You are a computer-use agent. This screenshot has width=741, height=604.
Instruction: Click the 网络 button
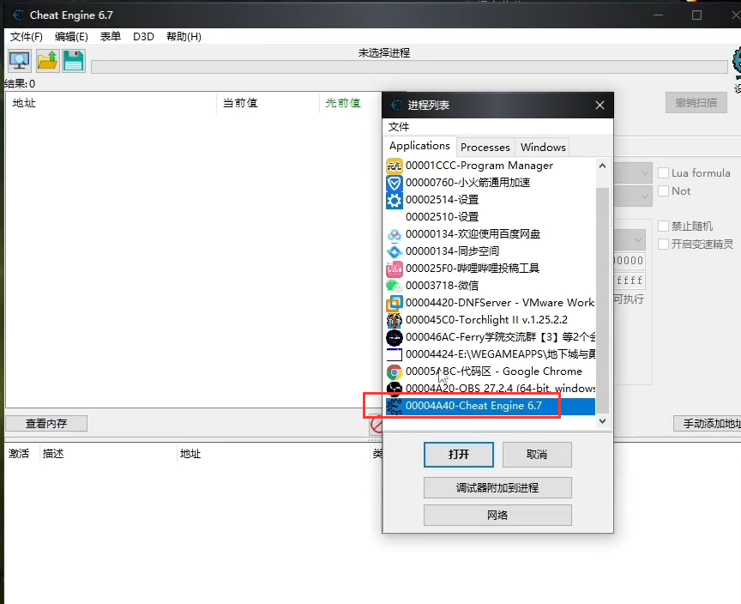[x=497, y=515]
